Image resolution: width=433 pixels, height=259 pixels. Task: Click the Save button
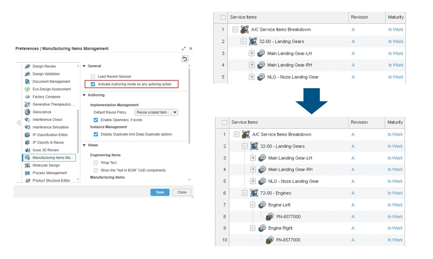pyautogui.click(x=160, y=192)
